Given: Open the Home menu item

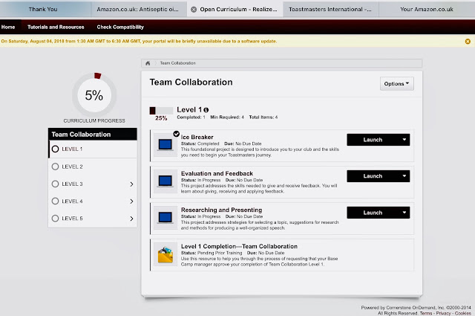Looking at the screenshot, I should 8,27.
